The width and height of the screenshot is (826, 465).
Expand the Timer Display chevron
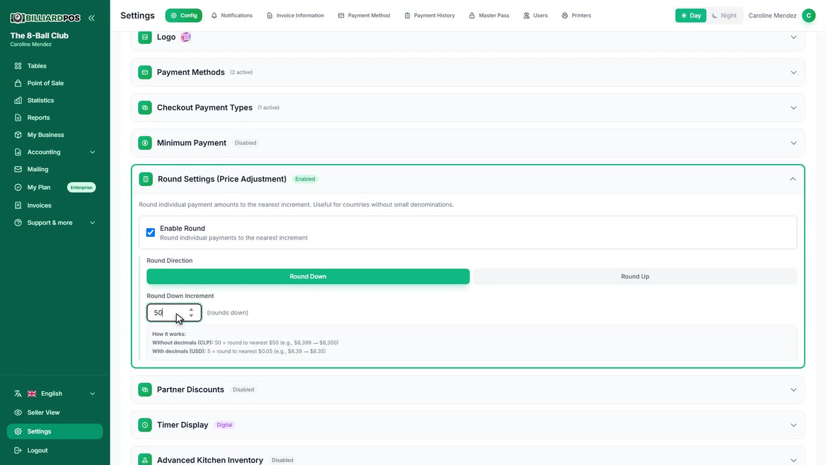click(794, 425)
